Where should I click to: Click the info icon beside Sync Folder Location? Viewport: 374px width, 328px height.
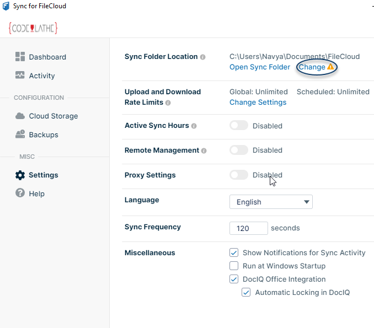point(203,57)
